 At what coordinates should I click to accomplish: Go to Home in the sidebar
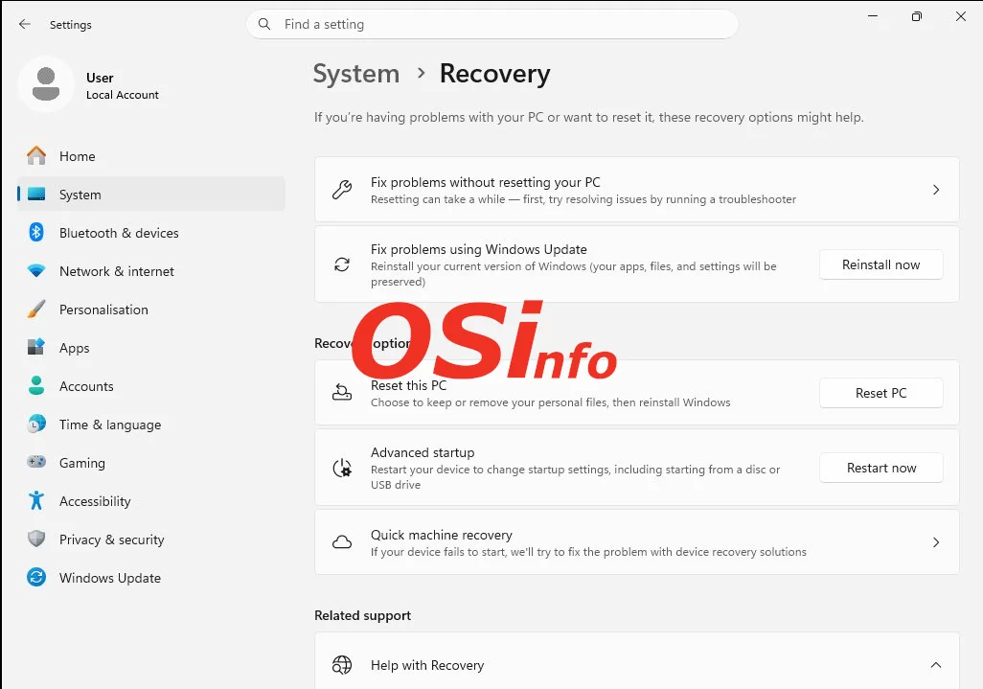(x=77, y=156)
